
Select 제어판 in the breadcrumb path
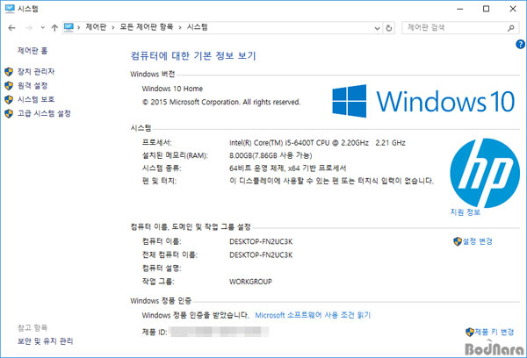pyautogui.click(x=96, y=27)
